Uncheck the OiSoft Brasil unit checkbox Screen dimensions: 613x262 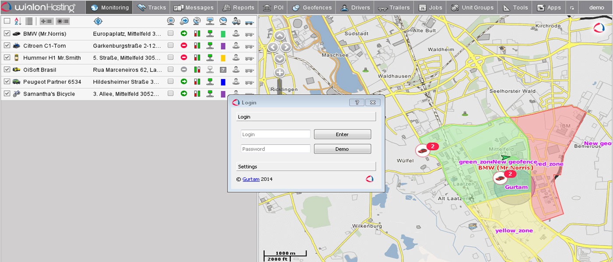(7, 69)
